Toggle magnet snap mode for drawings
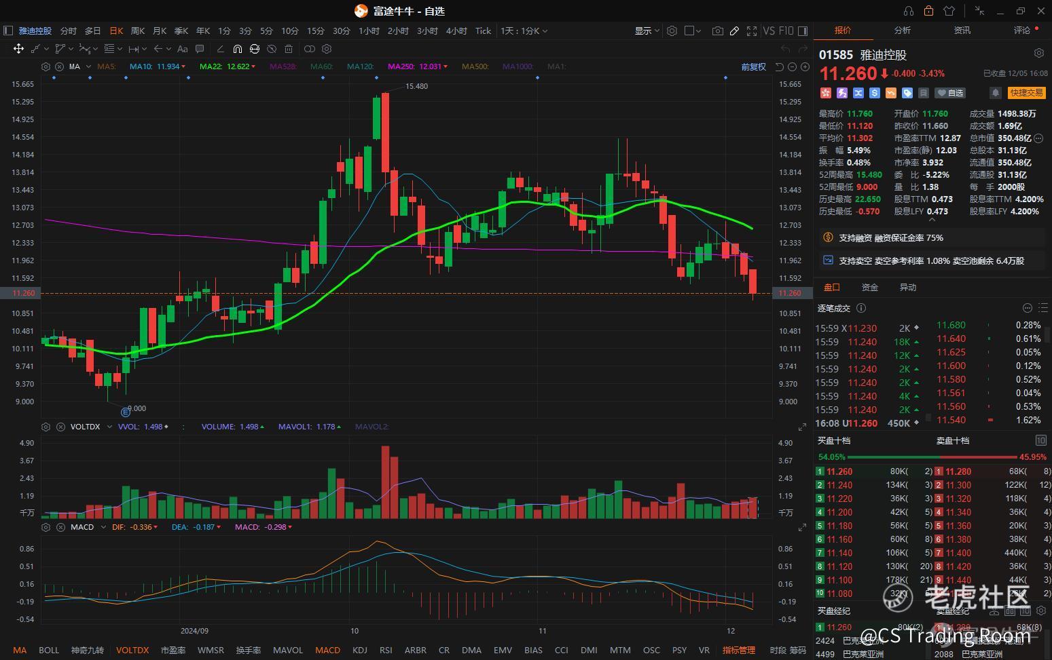1052x660 pixels. pyautogui.click(x=237, y=49)
